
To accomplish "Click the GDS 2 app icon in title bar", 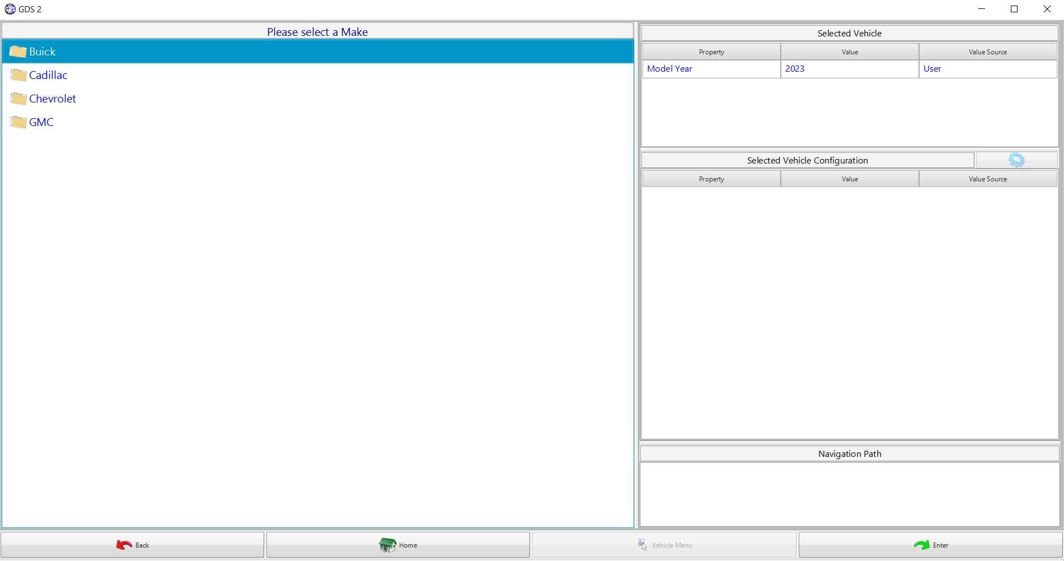I will point(10,9).
